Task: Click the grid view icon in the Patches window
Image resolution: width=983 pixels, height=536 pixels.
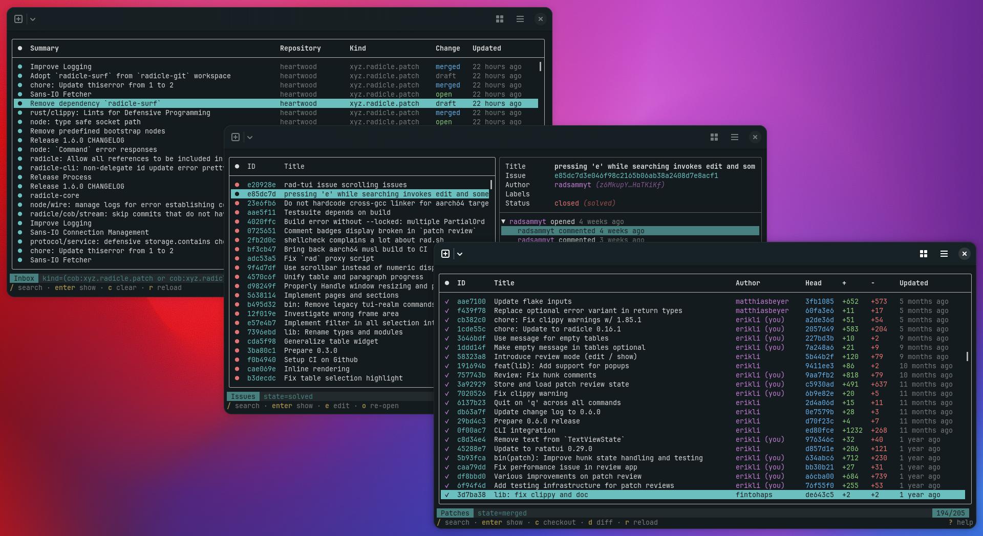Action: [x=923, y=254]
